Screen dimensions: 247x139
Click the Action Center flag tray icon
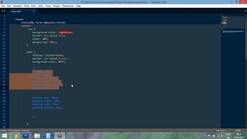[x=209, y=136]
